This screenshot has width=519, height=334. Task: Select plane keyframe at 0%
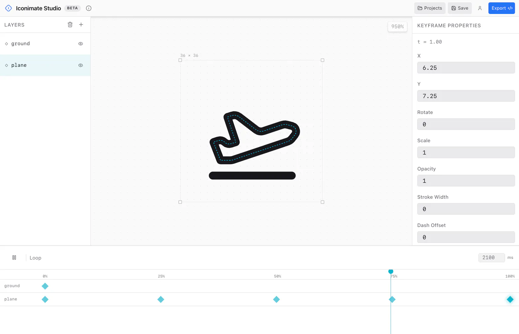click(45, 299)
